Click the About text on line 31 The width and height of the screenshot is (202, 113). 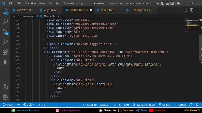tap(62, 88)
